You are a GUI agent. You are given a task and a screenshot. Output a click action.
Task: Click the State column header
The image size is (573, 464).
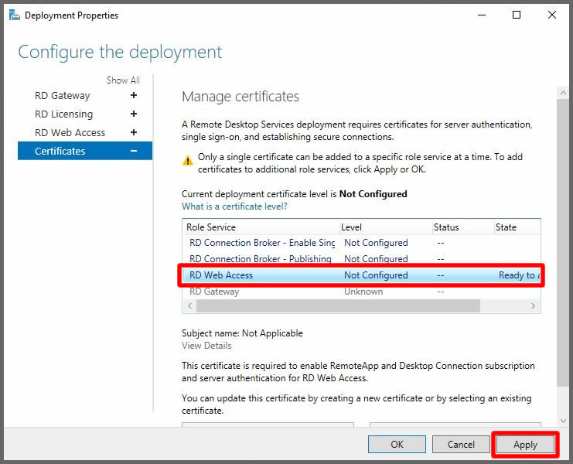pos(517,227)
